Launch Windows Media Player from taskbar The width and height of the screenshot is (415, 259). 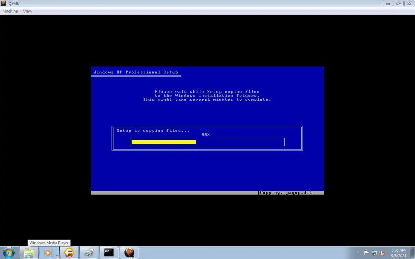(x=49, y=253)
